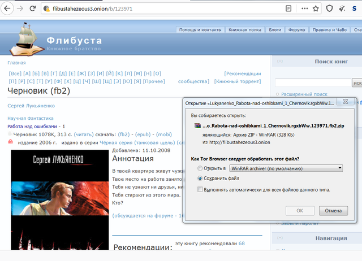Select the [Я] alphabet letter
The width and height of the screenshot is (362, 261).
[x=137, y=81]
